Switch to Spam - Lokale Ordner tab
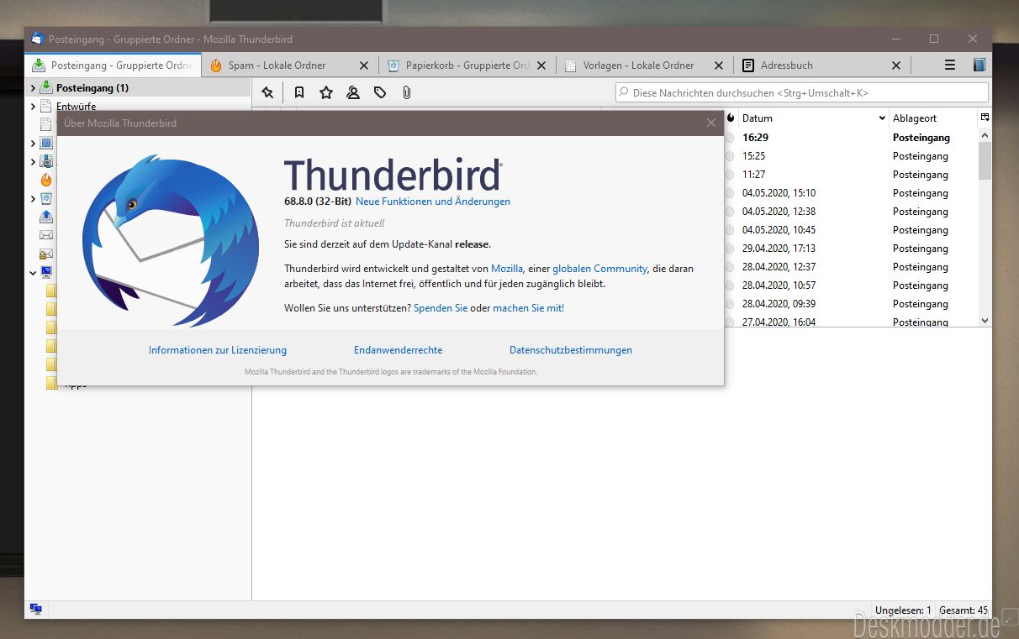The height and width of the screenshot is (639, 1019). click(288, 65)
